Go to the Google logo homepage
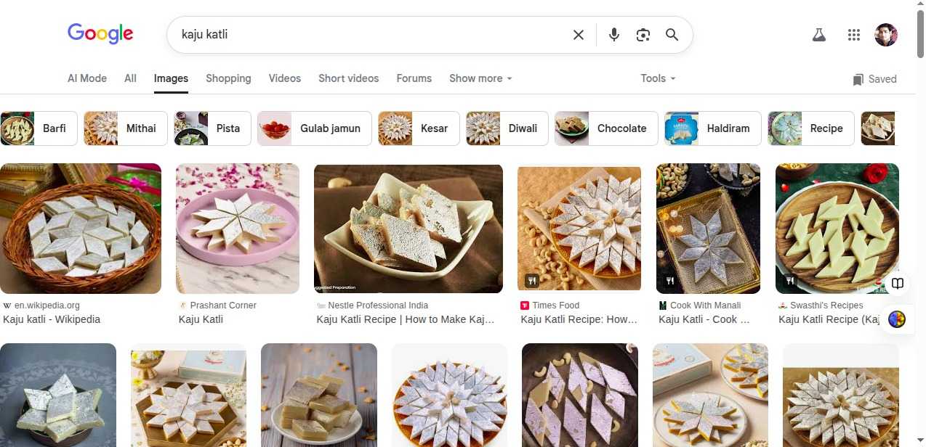Image resolution: width=926 pixels, height=447 pixels. tap(100, 33)
